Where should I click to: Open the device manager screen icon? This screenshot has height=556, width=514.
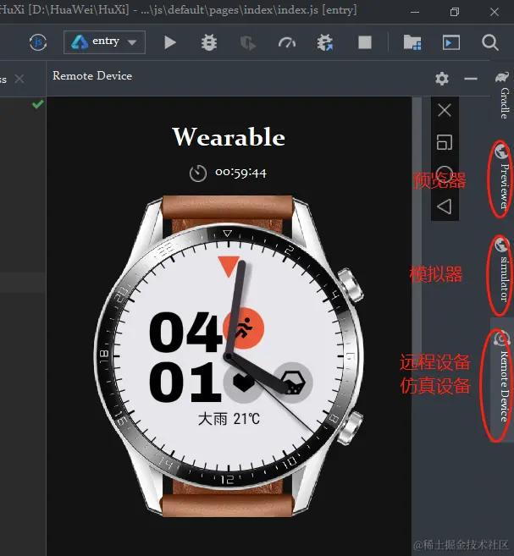click(450, 42)
